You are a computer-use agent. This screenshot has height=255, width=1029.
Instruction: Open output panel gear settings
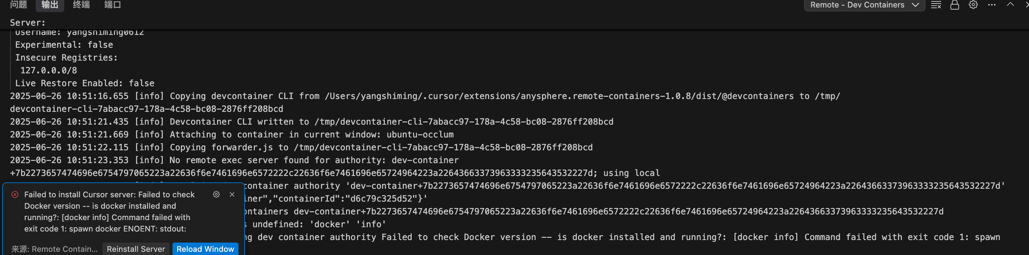point(973,5)
